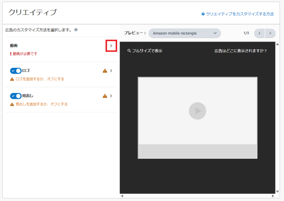
Task: Turn off the 見出し toggle
Action: pos(16,96)
